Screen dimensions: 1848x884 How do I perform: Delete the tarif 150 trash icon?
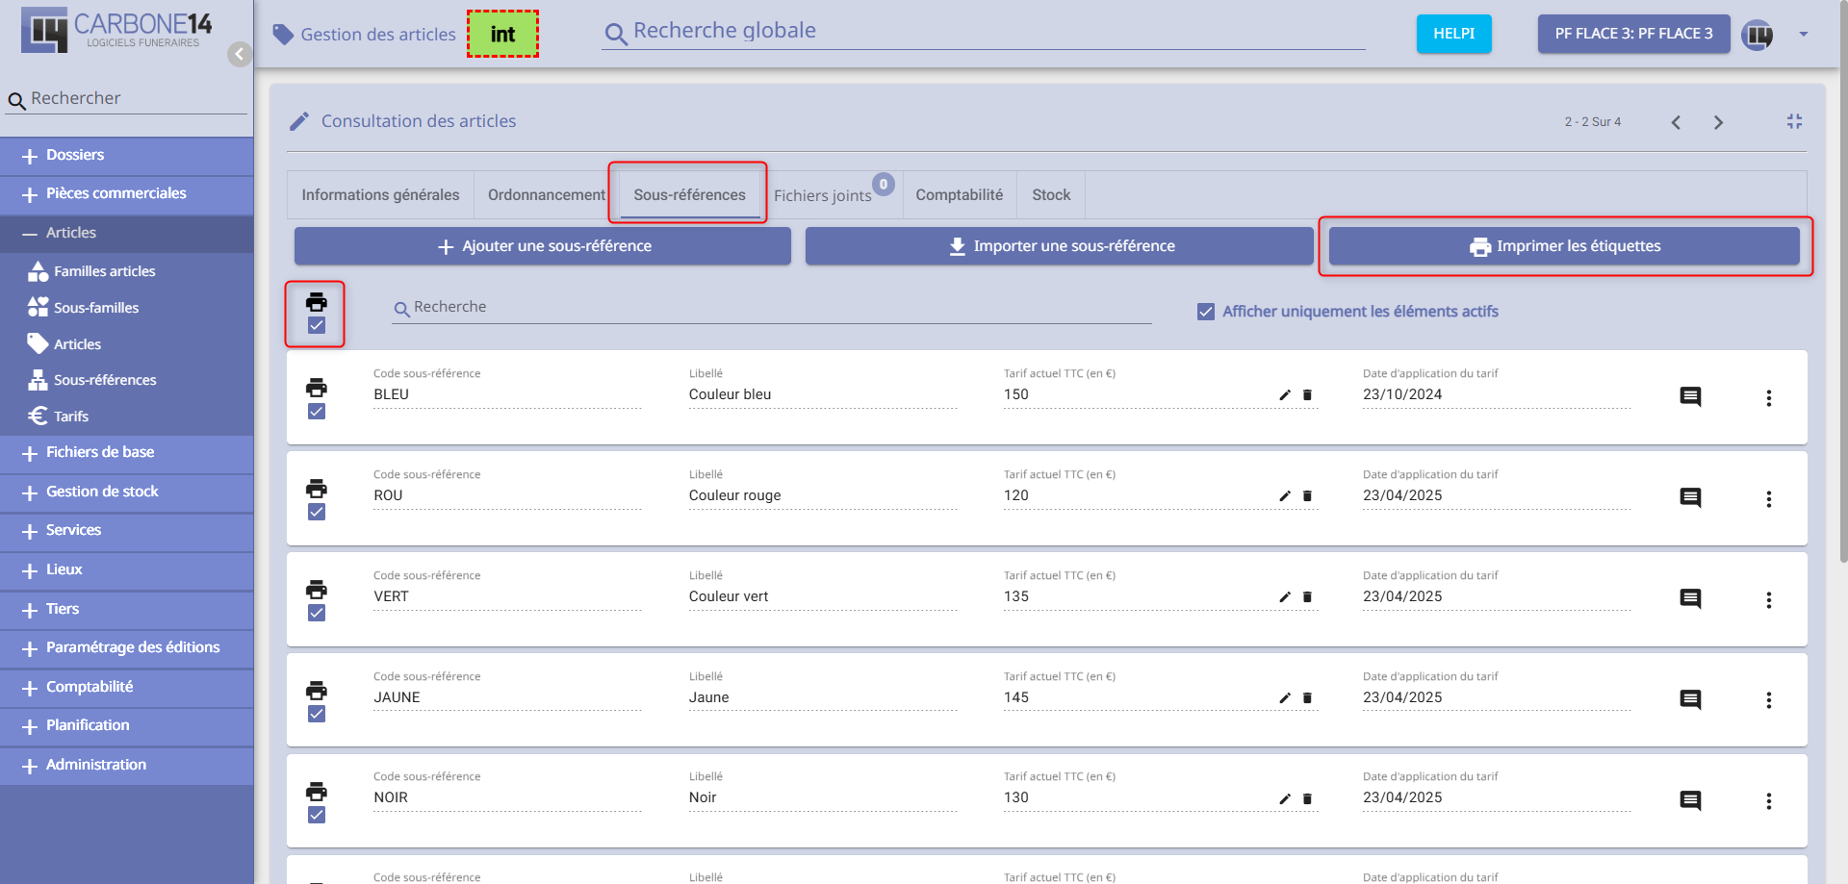[x=1307, y=395]
